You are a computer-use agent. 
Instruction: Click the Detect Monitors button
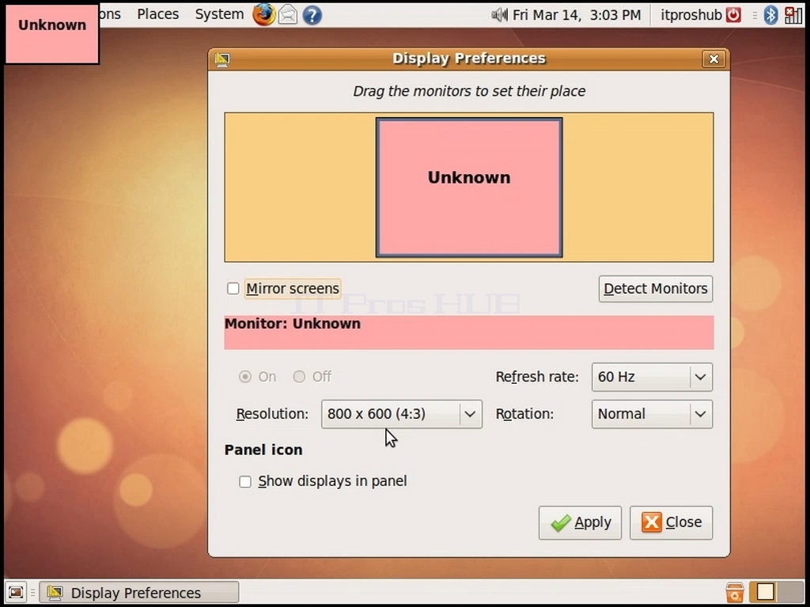(x=656, y=289)
